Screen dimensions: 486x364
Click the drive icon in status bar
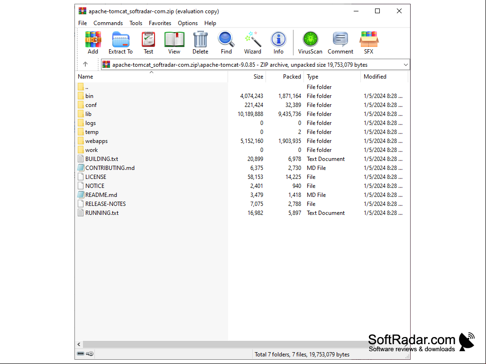(81, 354)
